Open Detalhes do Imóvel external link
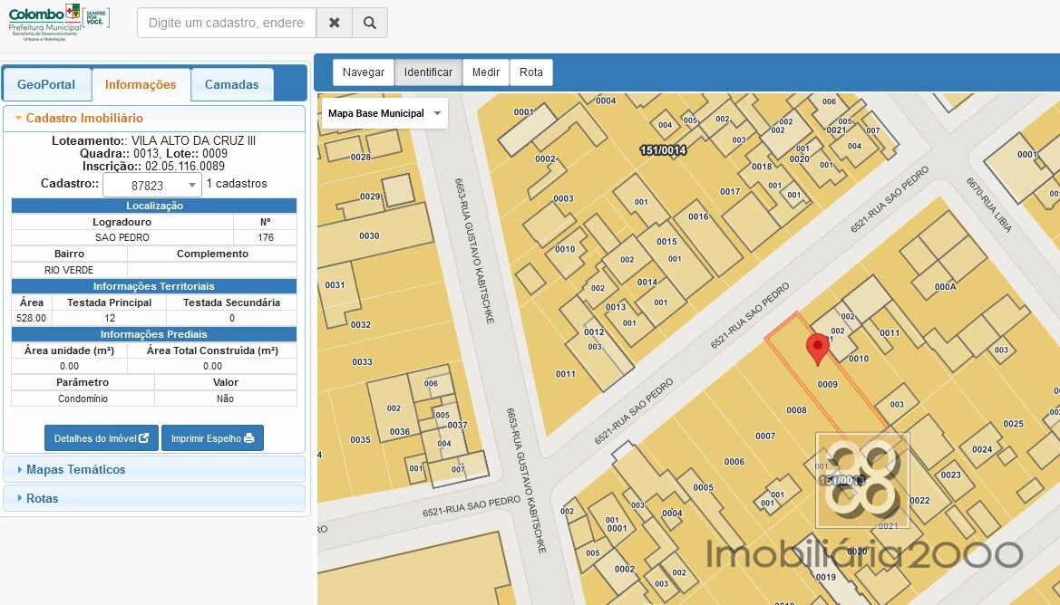Viewport: 1060px width, 605px height. coord(102,438)
